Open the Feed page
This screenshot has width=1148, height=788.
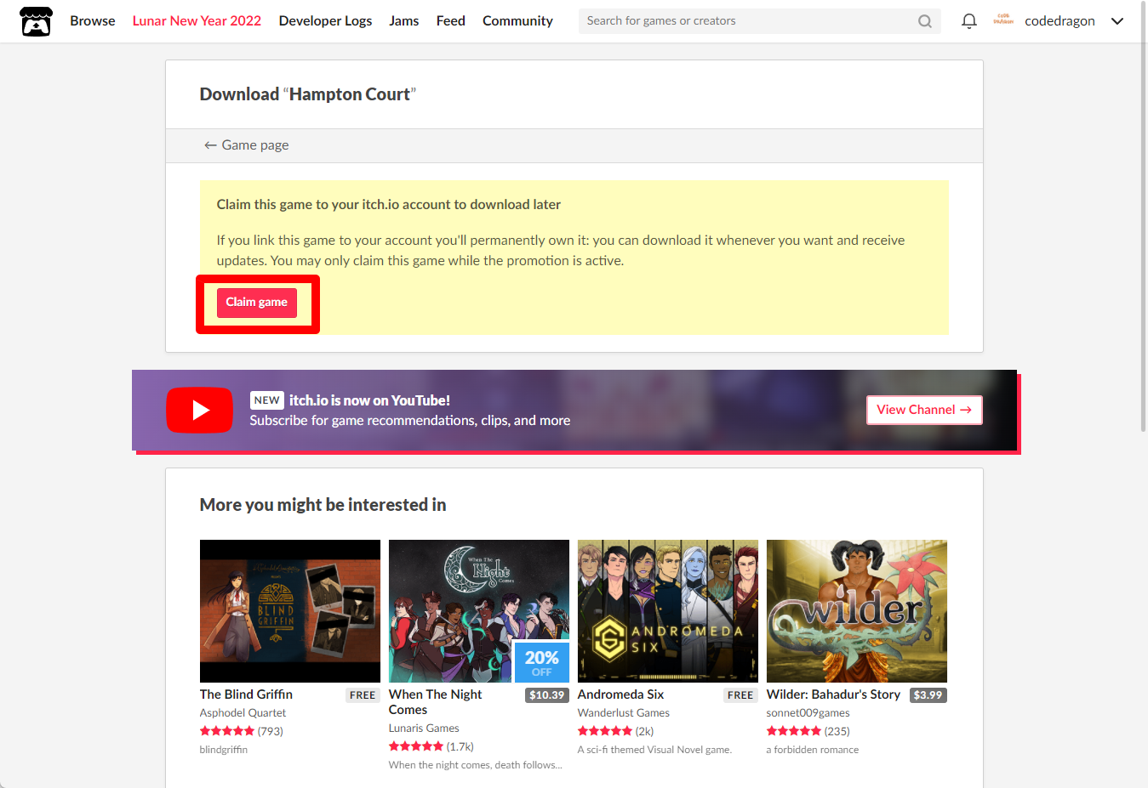click(450, 21)
